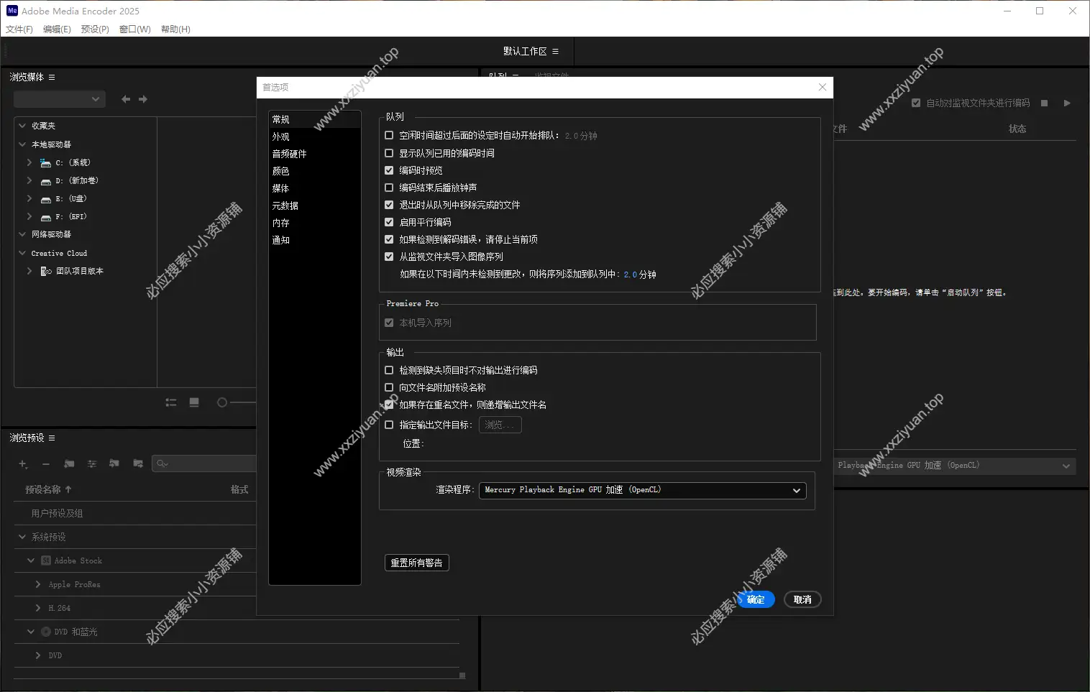Open the 浏览媒体 panel menu icon
This screenshot has height=692, width=1090.
52,77
